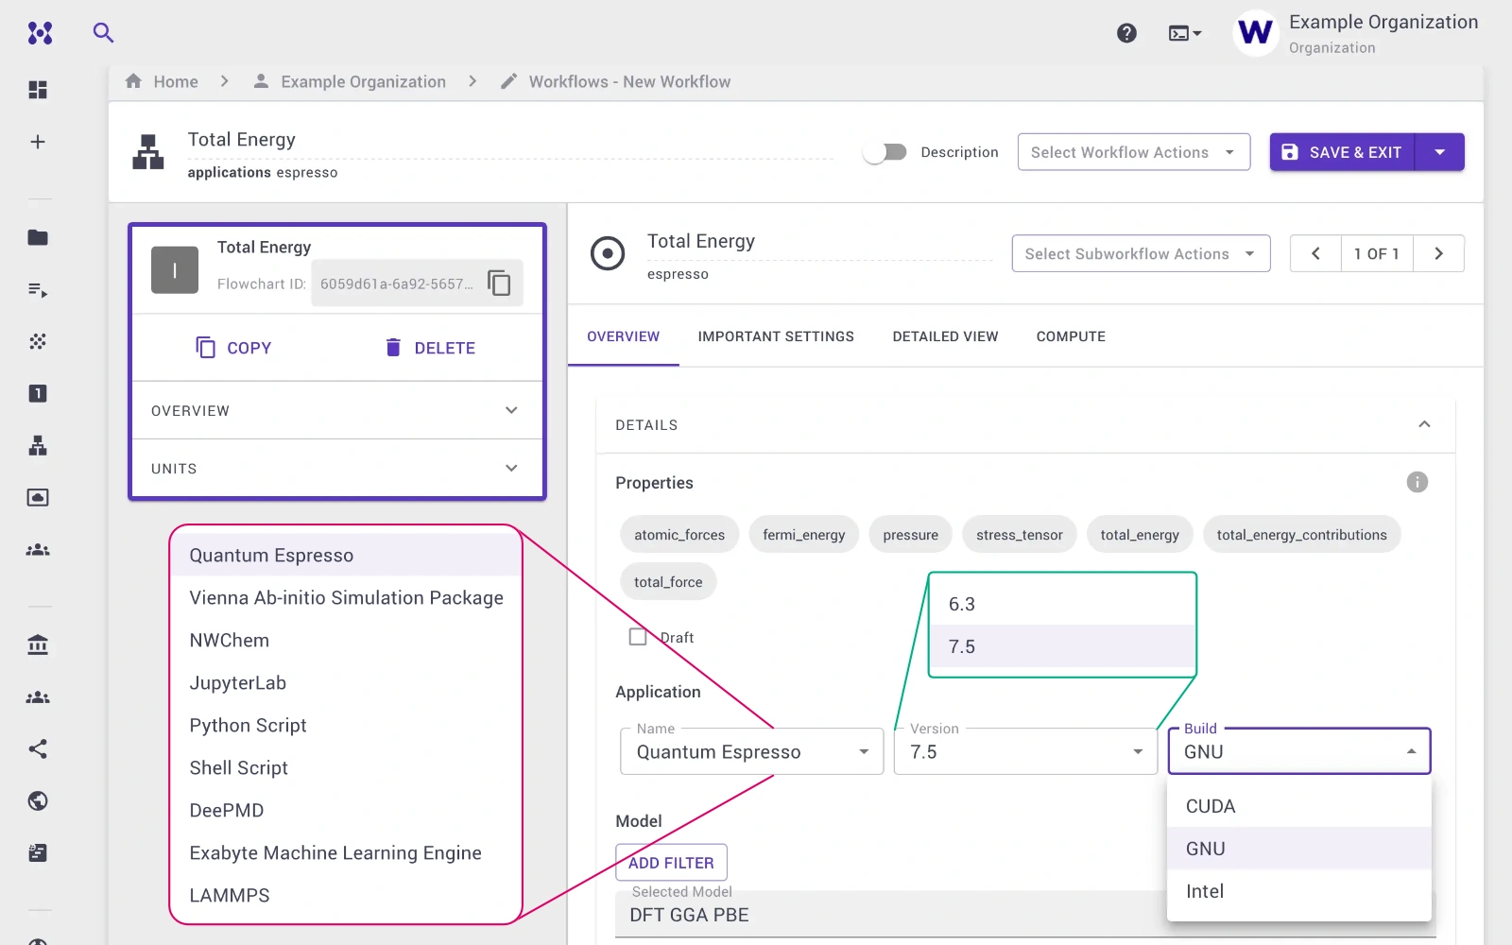Screen dimensions: 1512x945
Task: Open the share icon in sidebar
Action: click(x=38, y=749)
